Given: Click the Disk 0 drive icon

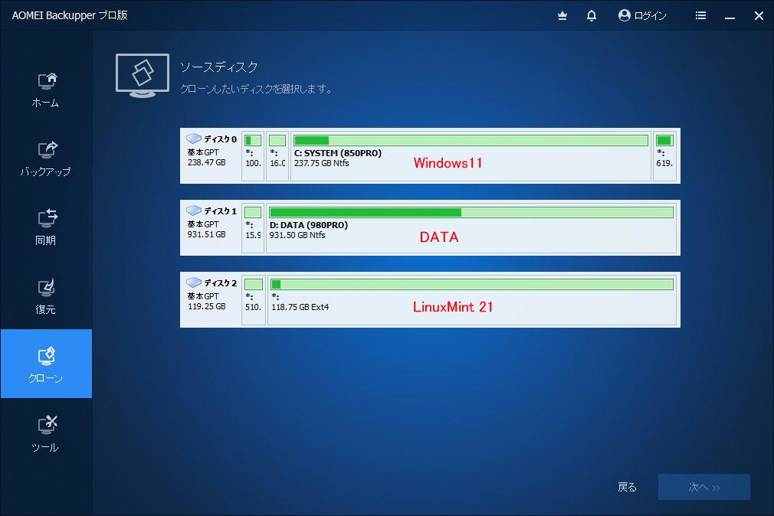Looking at the screenshot, I should pos(193,139).
